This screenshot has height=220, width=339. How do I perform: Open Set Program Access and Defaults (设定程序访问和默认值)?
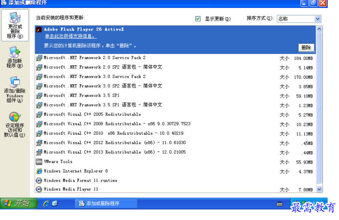[15, 124]
